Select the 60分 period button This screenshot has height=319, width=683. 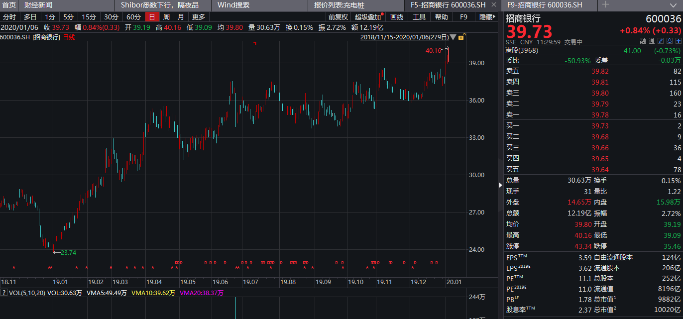tap(134, 17)
